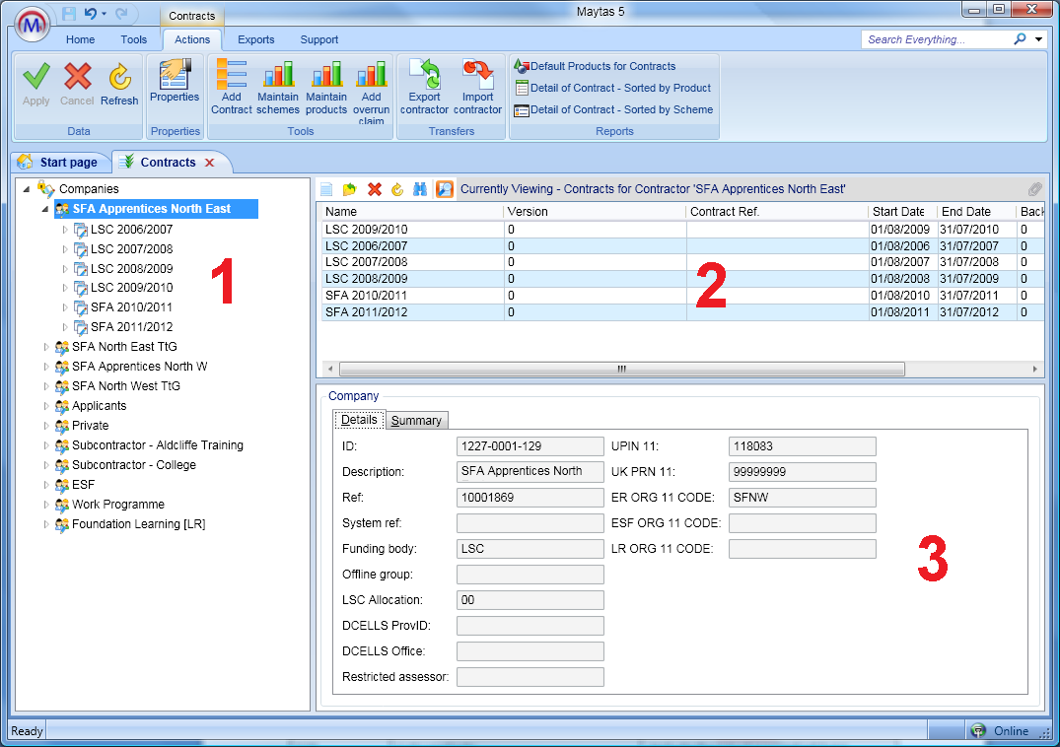Click the red delete icon in grid toolbar
Viewport: 1060px width, 747px height.
click(x=375, y=189)
